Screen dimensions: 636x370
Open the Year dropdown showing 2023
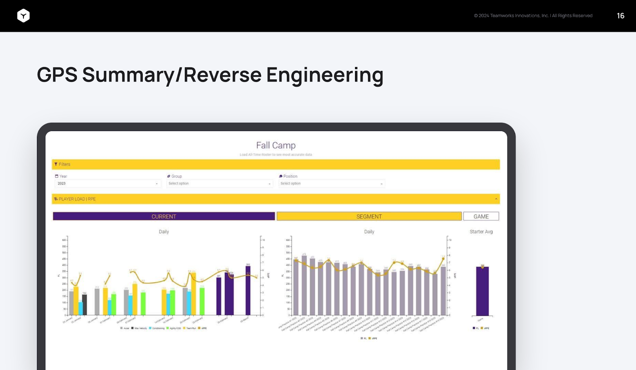click(x=108, y=183)
